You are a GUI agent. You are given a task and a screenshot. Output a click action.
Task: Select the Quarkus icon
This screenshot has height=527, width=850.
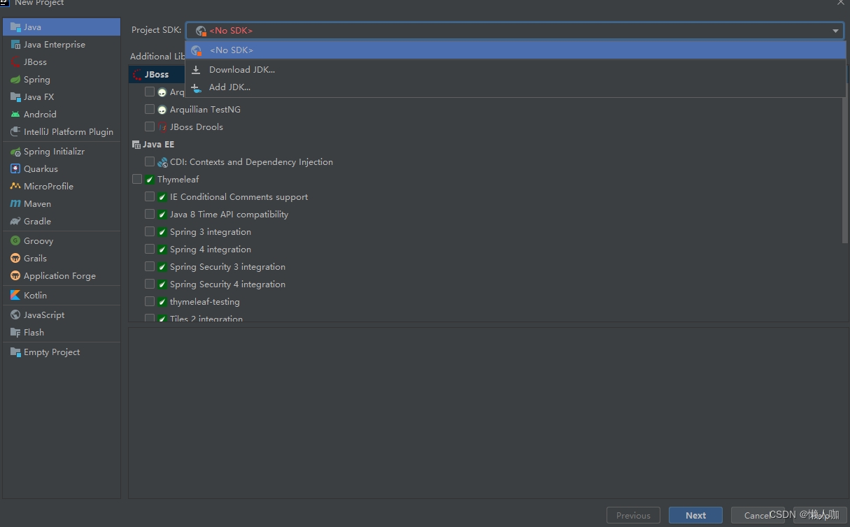(15, 169)
